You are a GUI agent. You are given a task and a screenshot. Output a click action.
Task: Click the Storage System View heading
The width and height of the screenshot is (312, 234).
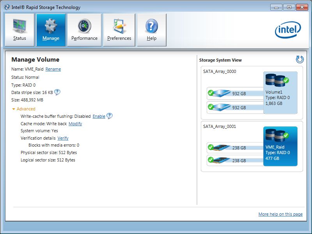click(220, 60)
